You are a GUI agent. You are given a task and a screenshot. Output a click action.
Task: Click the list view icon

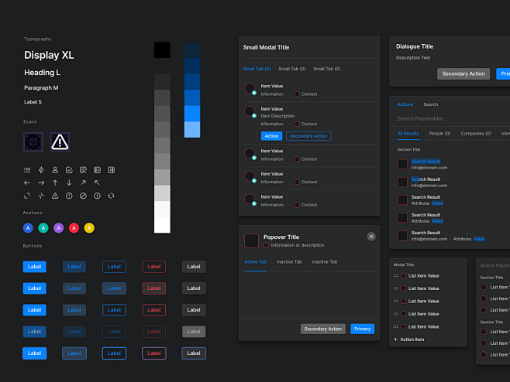coord(27,169)
